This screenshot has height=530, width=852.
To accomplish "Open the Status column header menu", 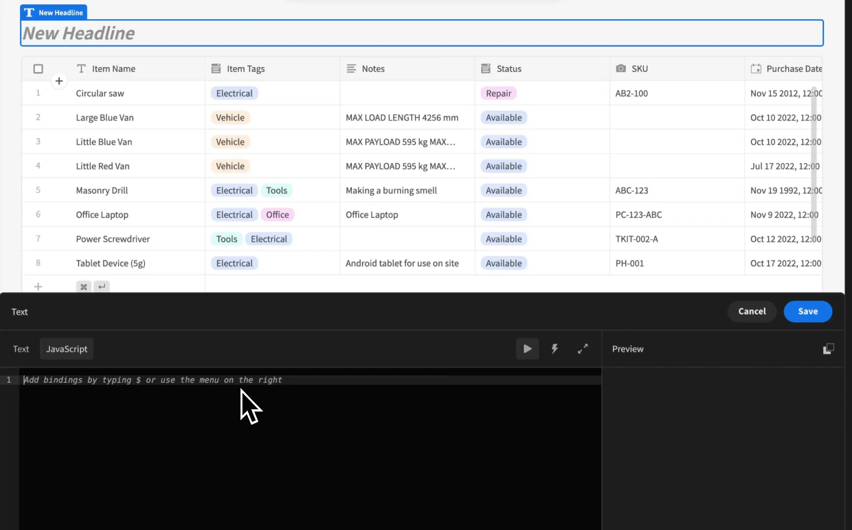I will tap(508, 69).
